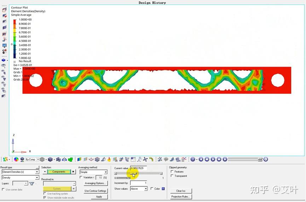The width and height of the screenshot is (306, 202).
Task: Click the play animation button
Action: (213, 159)
